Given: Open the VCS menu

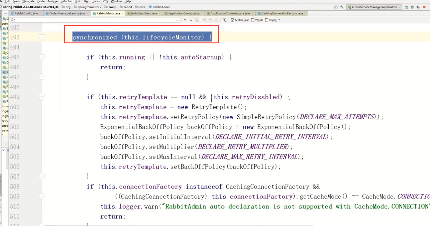Looking at the screenshot, I should [x=105, y=2].
